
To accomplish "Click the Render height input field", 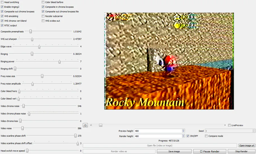I will [x=158, y=136].
